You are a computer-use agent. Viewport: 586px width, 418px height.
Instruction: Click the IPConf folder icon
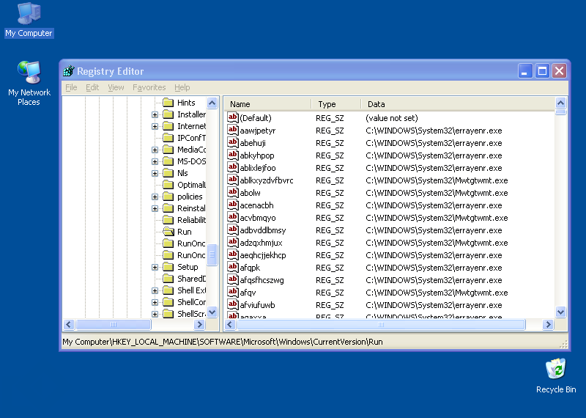(168, 138)
